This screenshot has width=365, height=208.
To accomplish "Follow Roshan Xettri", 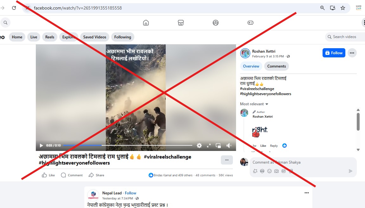I will tap(334, 53).
